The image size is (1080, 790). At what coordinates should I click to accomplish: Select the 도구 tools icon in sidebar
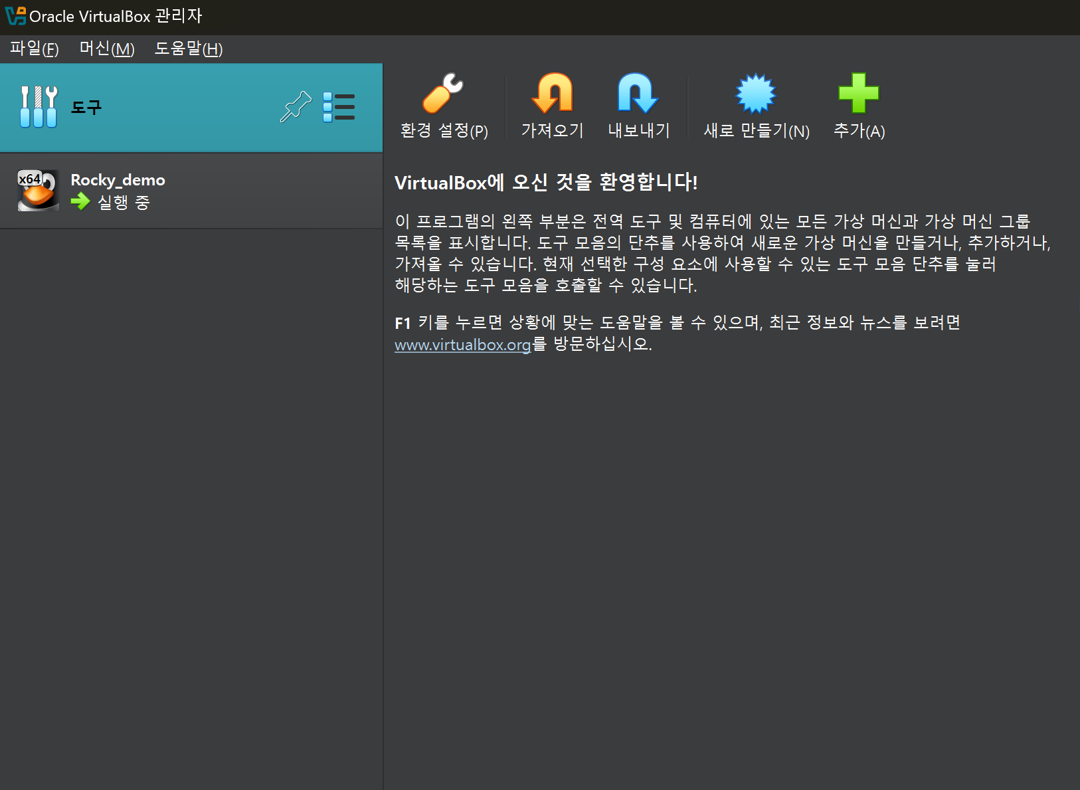click(x=39, y=106)
